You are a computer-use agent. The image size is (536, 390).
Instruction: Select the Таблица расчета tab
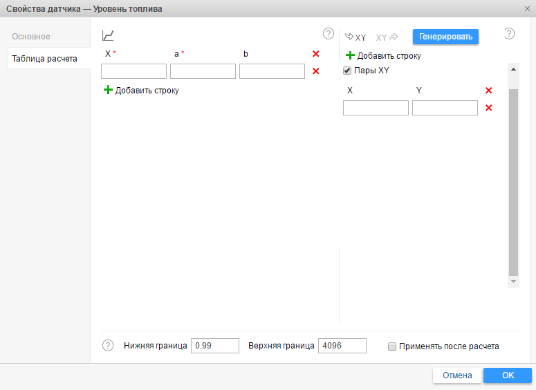coord(44,59)
